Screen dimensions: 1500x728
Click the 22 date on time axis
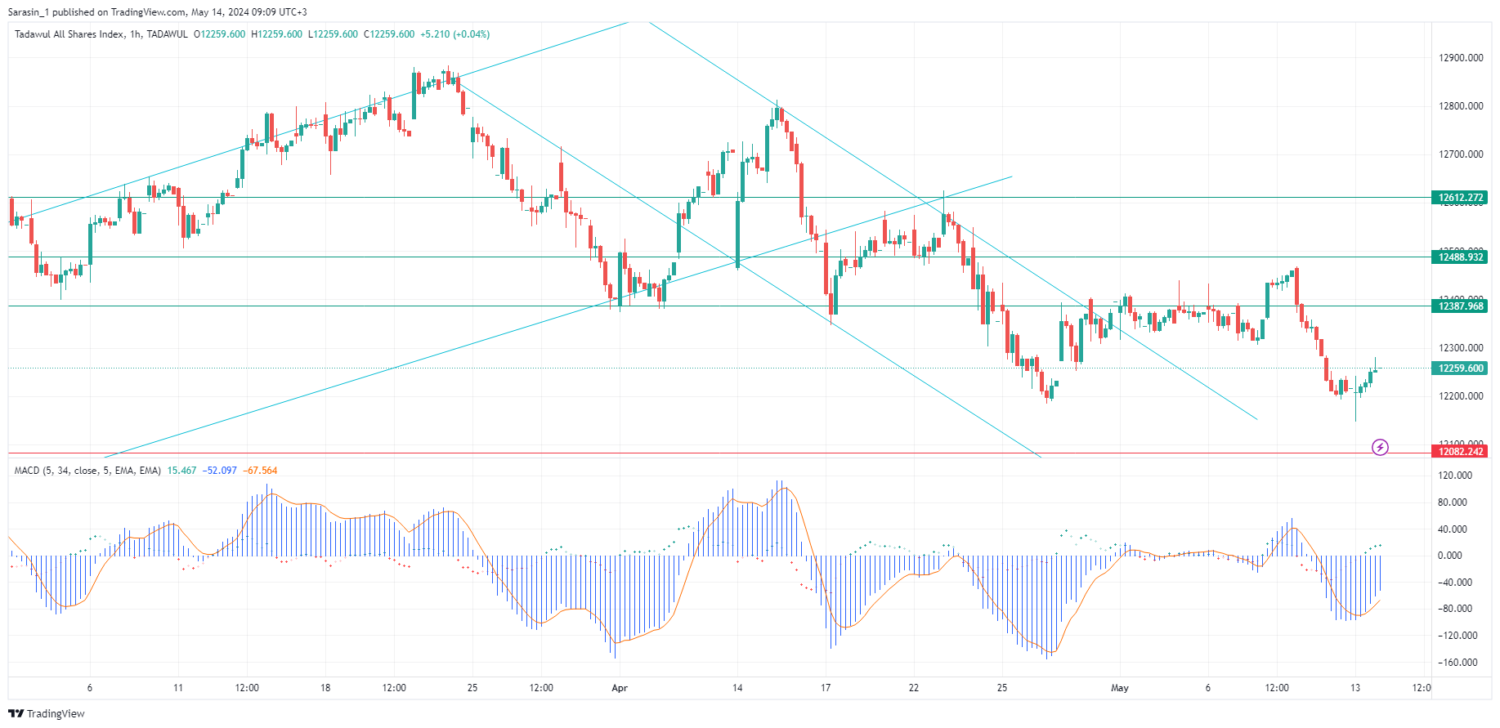[x=914, y=688]
